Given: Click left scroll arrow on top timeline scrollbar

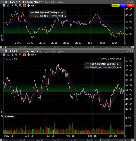Looking at the screenshot, I should [1, 47].
